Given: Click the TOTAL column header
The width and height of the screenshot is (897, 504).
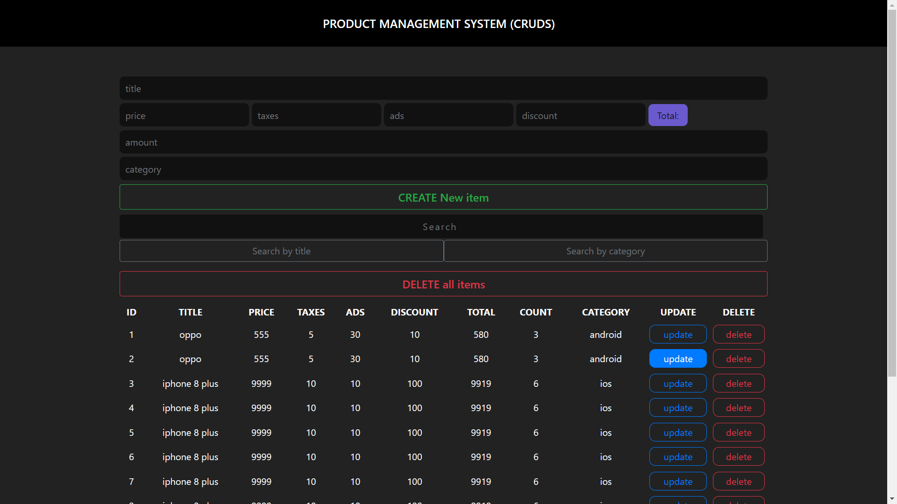Looking at the screenshot, I should click(x=481, y=312).
